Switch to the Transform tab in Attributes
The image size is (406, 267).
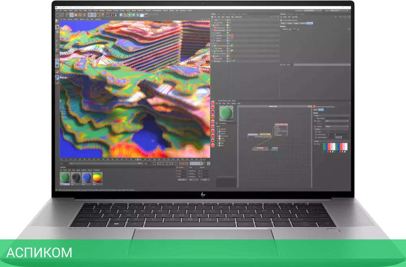coord(303,23)
